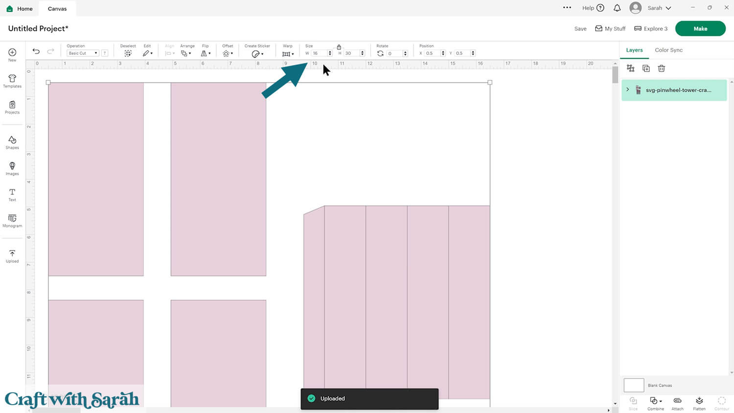Screen dimensions: 734x413
Task: Open the Operation Basic Cut dropdown
Action: pyautogui.click(x=83, y=53)
